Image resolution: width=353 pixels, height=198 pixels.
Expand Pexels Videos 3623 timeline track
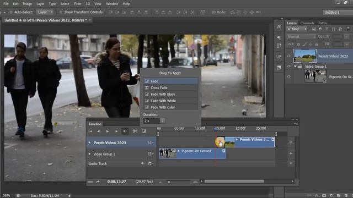[x=89, y=142]
